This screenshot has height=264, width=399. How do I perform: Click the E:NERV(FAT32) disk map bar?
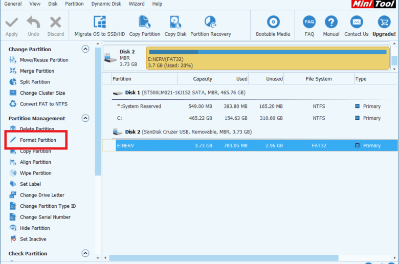tap(268, 58)
